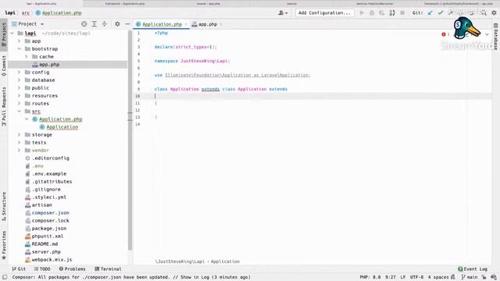Select README.md file
The image size is (500, 281).
click(45, 244)
